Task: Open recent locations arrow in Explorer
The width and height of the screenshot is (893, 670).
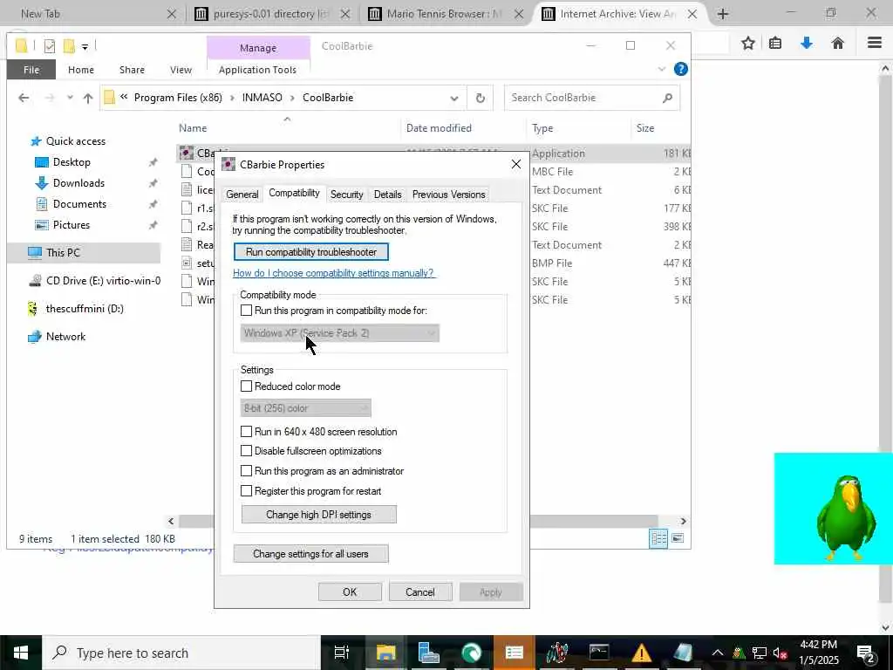Action: [x=70, y=98]
